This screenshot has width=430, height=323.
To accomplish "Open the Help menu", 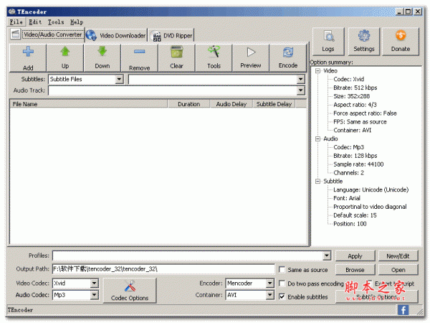I will click(x=77, y=22).
